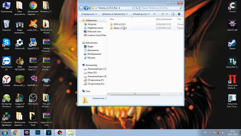Sort by the Тип column header
Image resolution: width=241 pixels, height=136 pixels.
click(179, 19)
